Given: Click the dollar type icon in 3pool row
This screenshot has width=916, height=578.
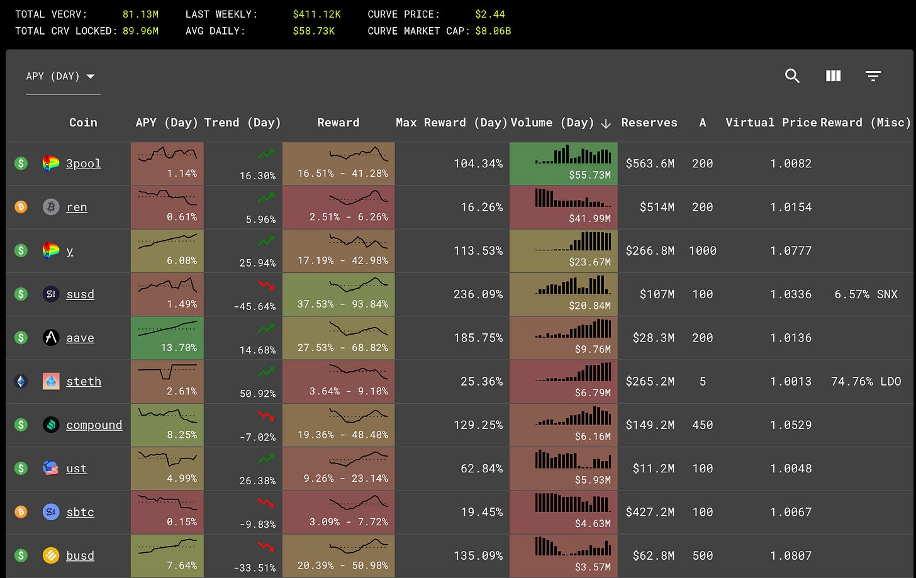Looking at the screenshot, I should click(21, 164).
